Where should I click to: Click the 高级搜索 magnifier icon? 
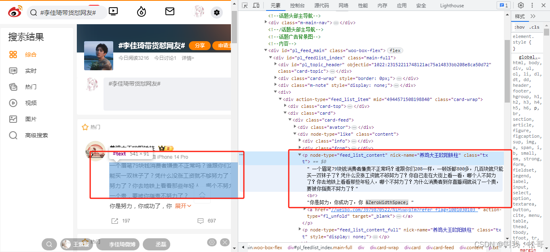[13, 135]
